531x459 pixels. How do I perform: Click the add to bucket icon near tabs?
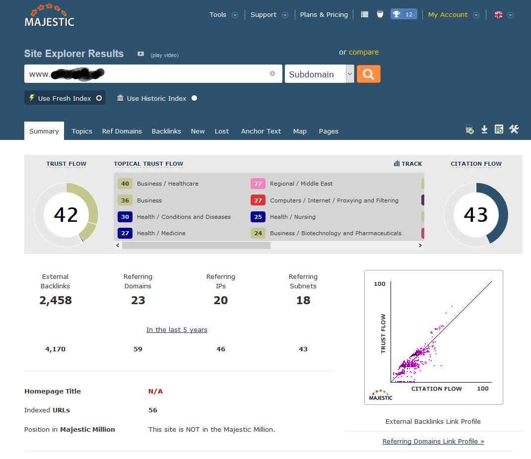469,130
